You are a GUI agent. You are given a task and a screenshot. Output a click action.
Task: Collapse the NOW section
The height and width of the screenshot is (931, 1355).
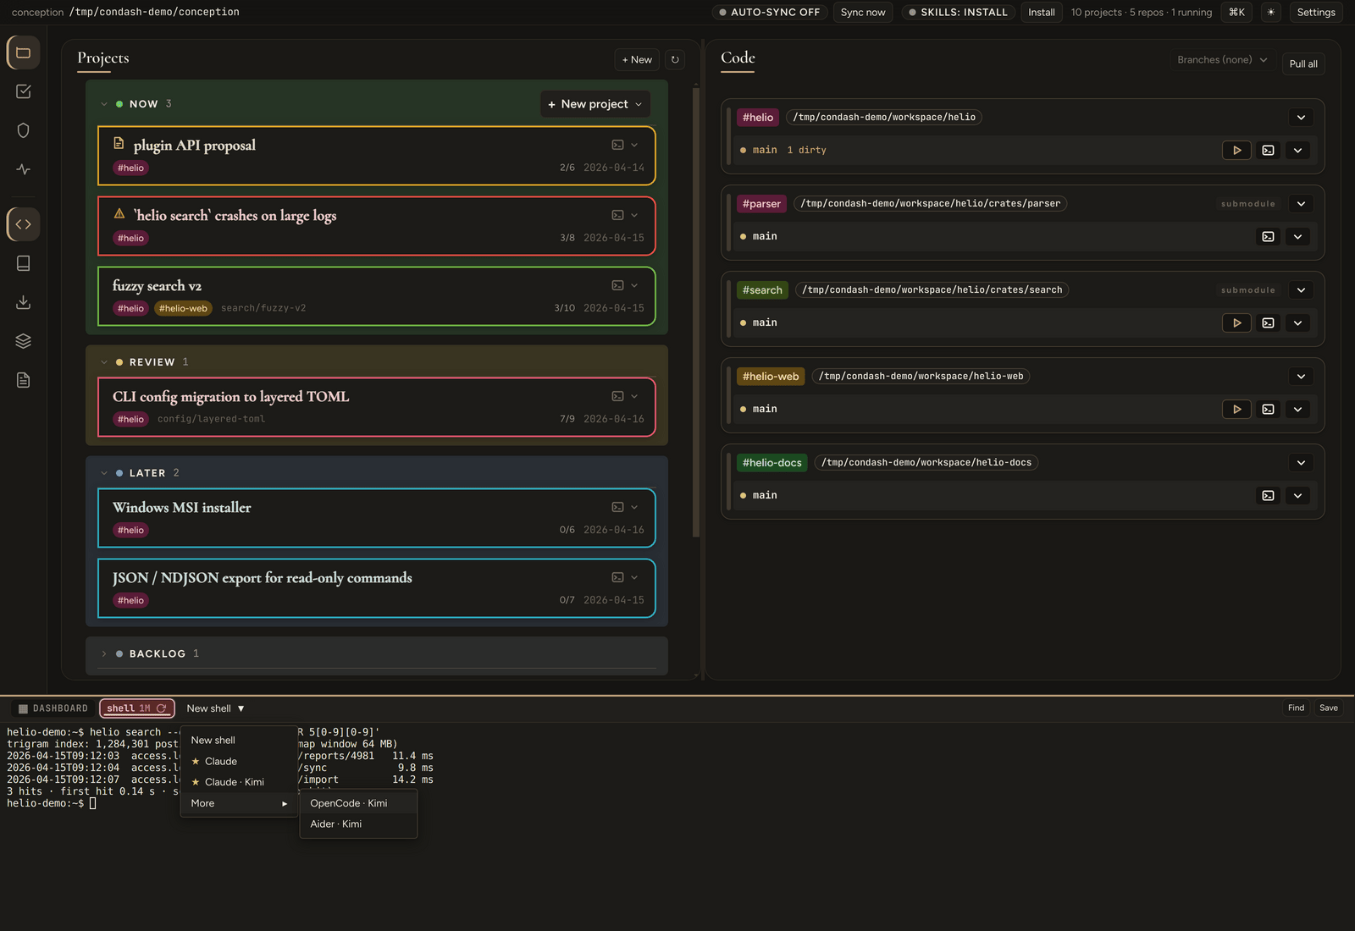[x=104, y=104]
